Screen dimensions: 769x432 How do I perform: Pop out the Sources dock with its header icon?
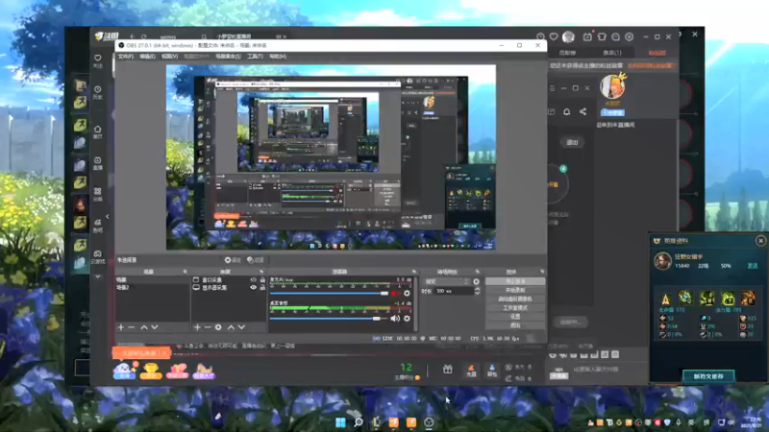coord(261,272)
